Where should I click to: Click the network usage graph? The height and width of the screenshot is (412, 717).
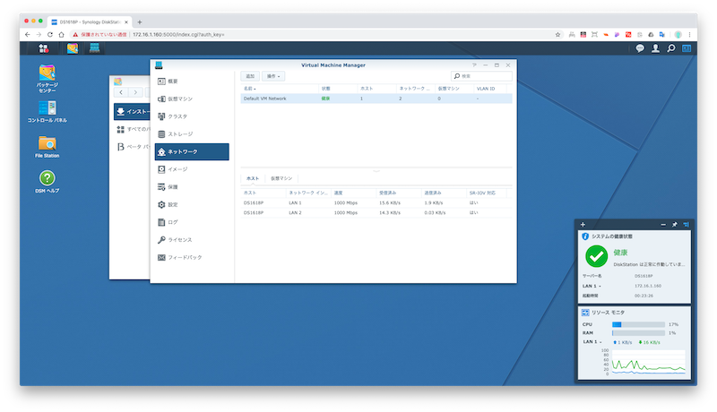coord(648,363)
